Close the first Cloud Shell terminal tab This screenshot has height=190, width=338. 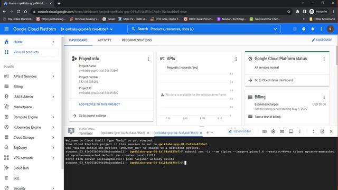pos(148,133)
